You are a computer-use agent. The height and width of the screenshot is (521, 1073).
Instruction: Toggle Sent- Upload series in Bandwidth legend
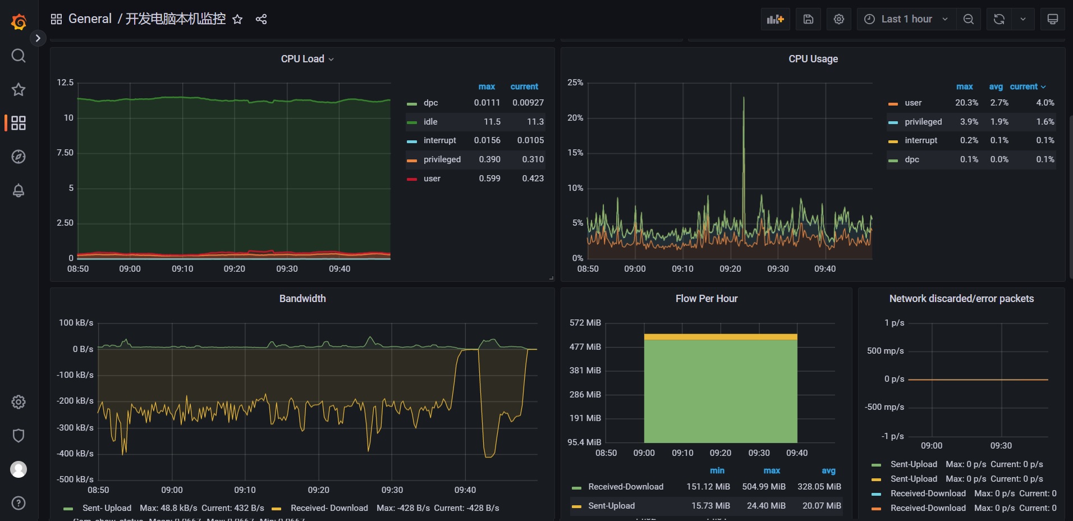coord(107,508)
